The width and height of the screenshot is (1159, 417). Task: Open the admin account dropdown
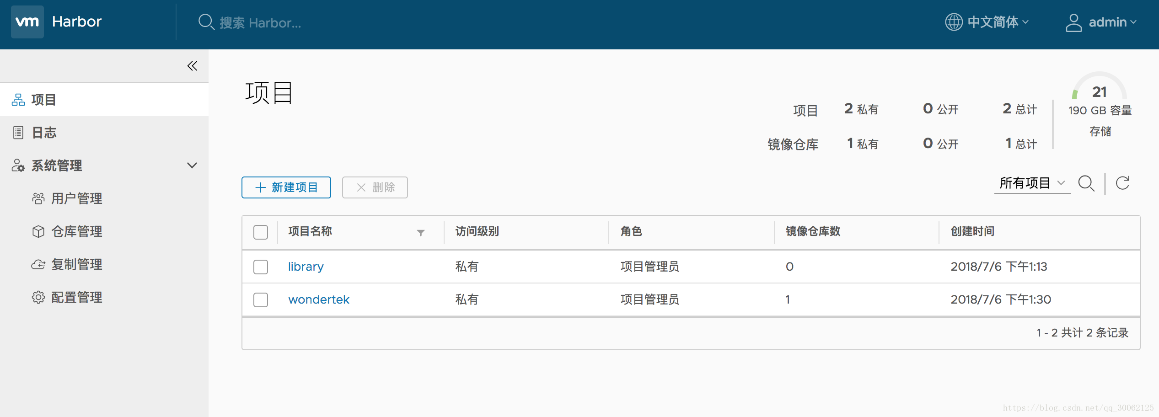point(1101,22)
